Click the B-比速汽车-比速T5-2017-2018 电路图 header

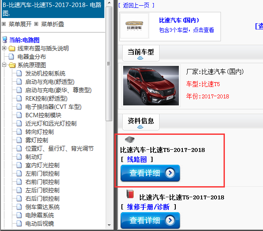[53, 9]
